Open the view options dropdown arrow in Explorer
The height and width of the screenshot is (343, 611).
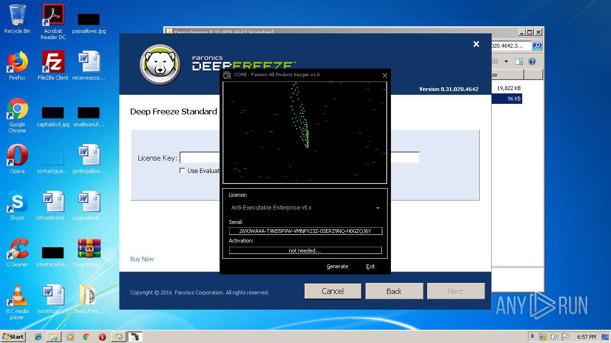(x=506, y=61)
